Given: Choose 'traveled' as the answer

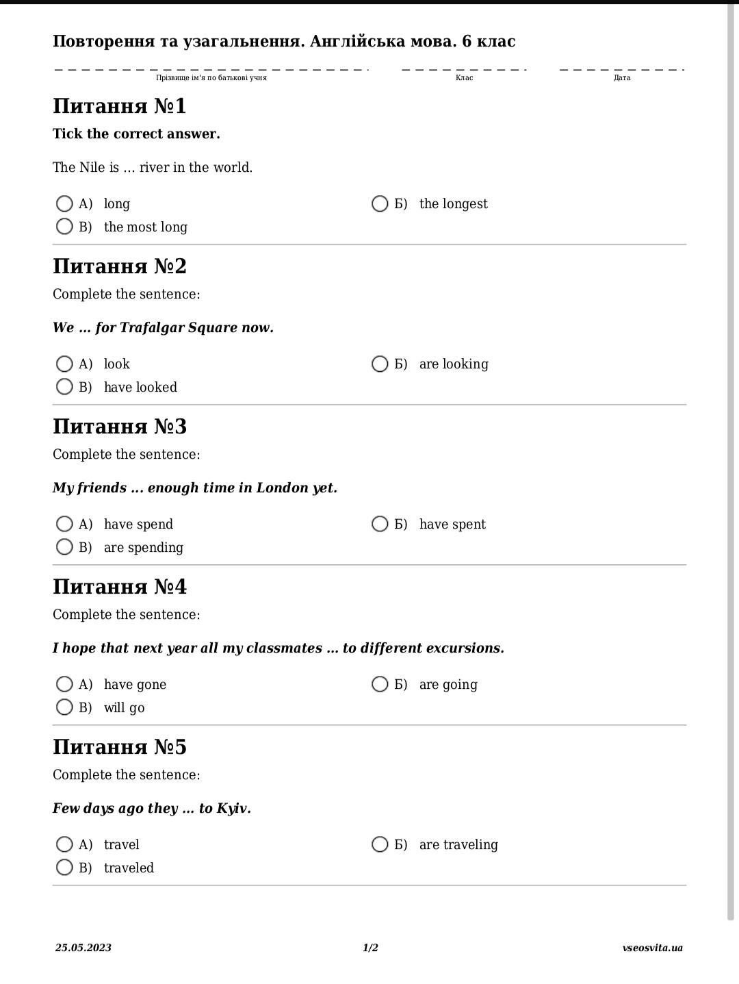Looking at the screenshot, I should [x=64, y=868].
